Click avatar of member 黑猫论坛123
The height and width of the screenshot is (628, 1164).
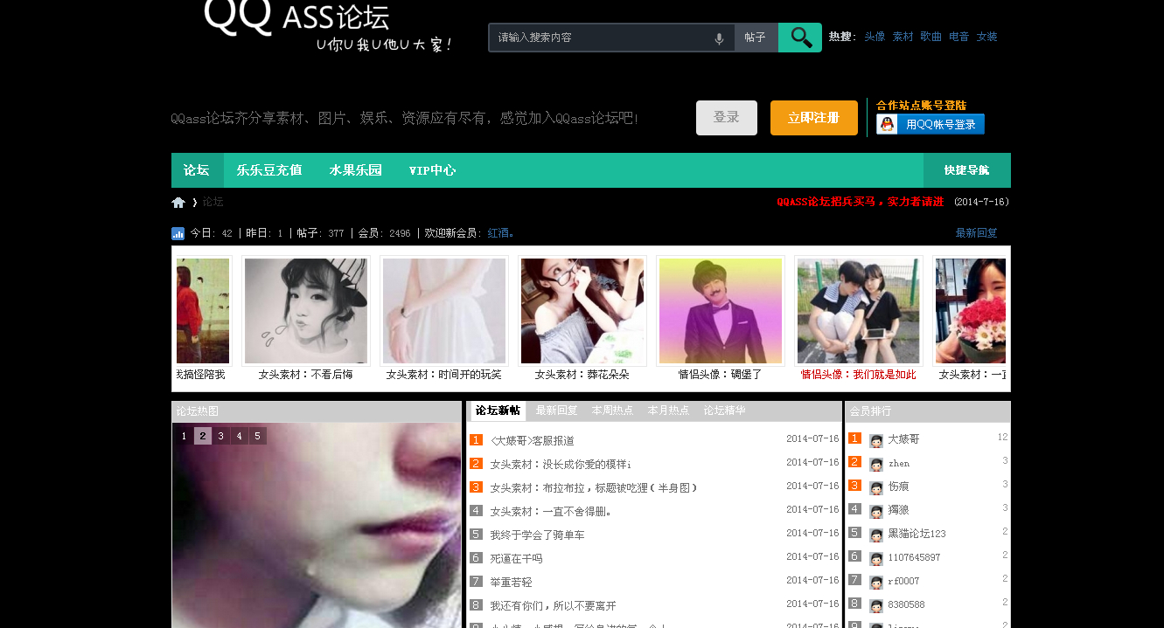pyautogui.click(x=876, y=535)
